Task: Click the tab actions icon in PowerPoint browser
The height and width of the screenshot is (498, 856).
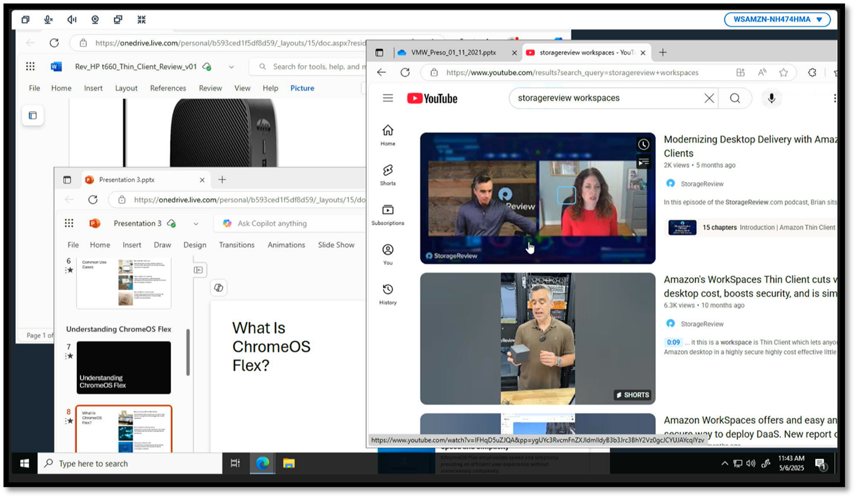Action: tap(67, 180)
